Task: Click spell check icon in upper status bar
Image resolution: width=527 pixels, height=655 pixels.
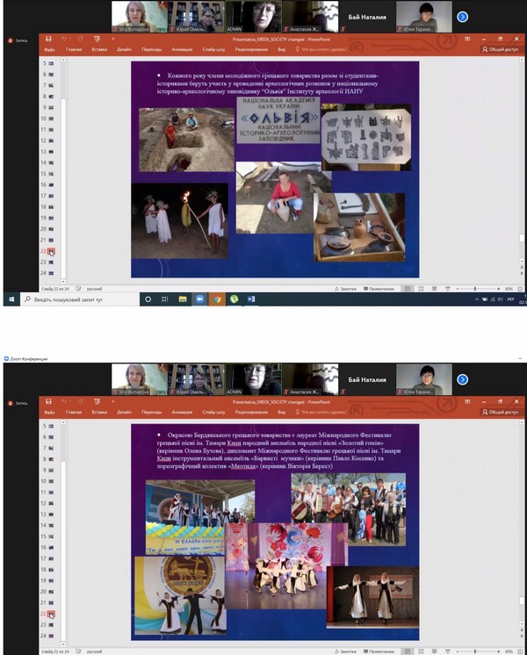Action: 78,289
